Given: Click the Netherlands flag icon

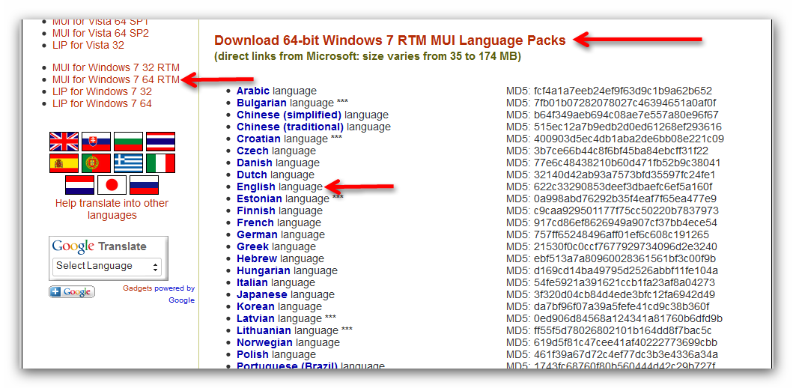Looking at the screenshot, I should pos(80,185).
